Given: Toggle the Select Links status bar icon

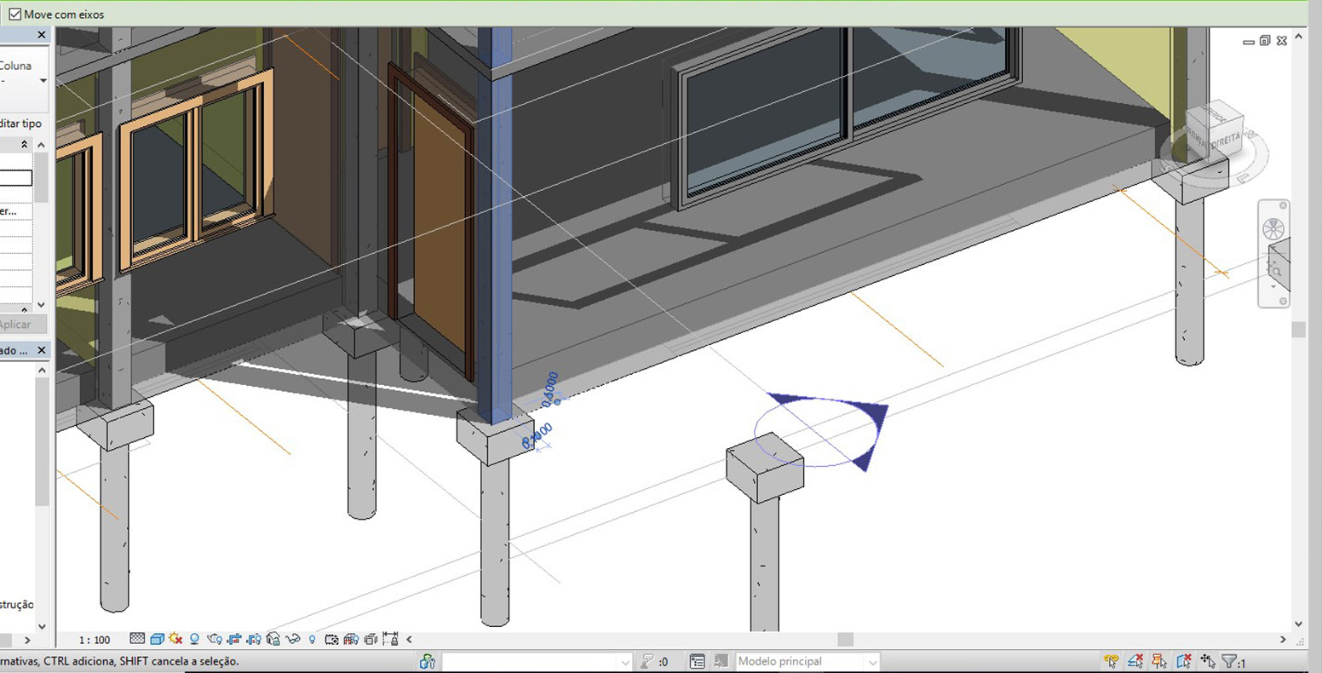Looking at the screenshot, I should [x=1111, y=661].
